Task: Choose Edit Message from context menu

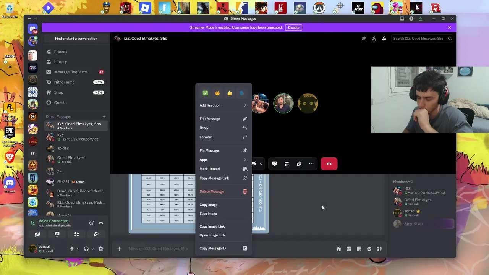Action: click(x=223, y=119)
